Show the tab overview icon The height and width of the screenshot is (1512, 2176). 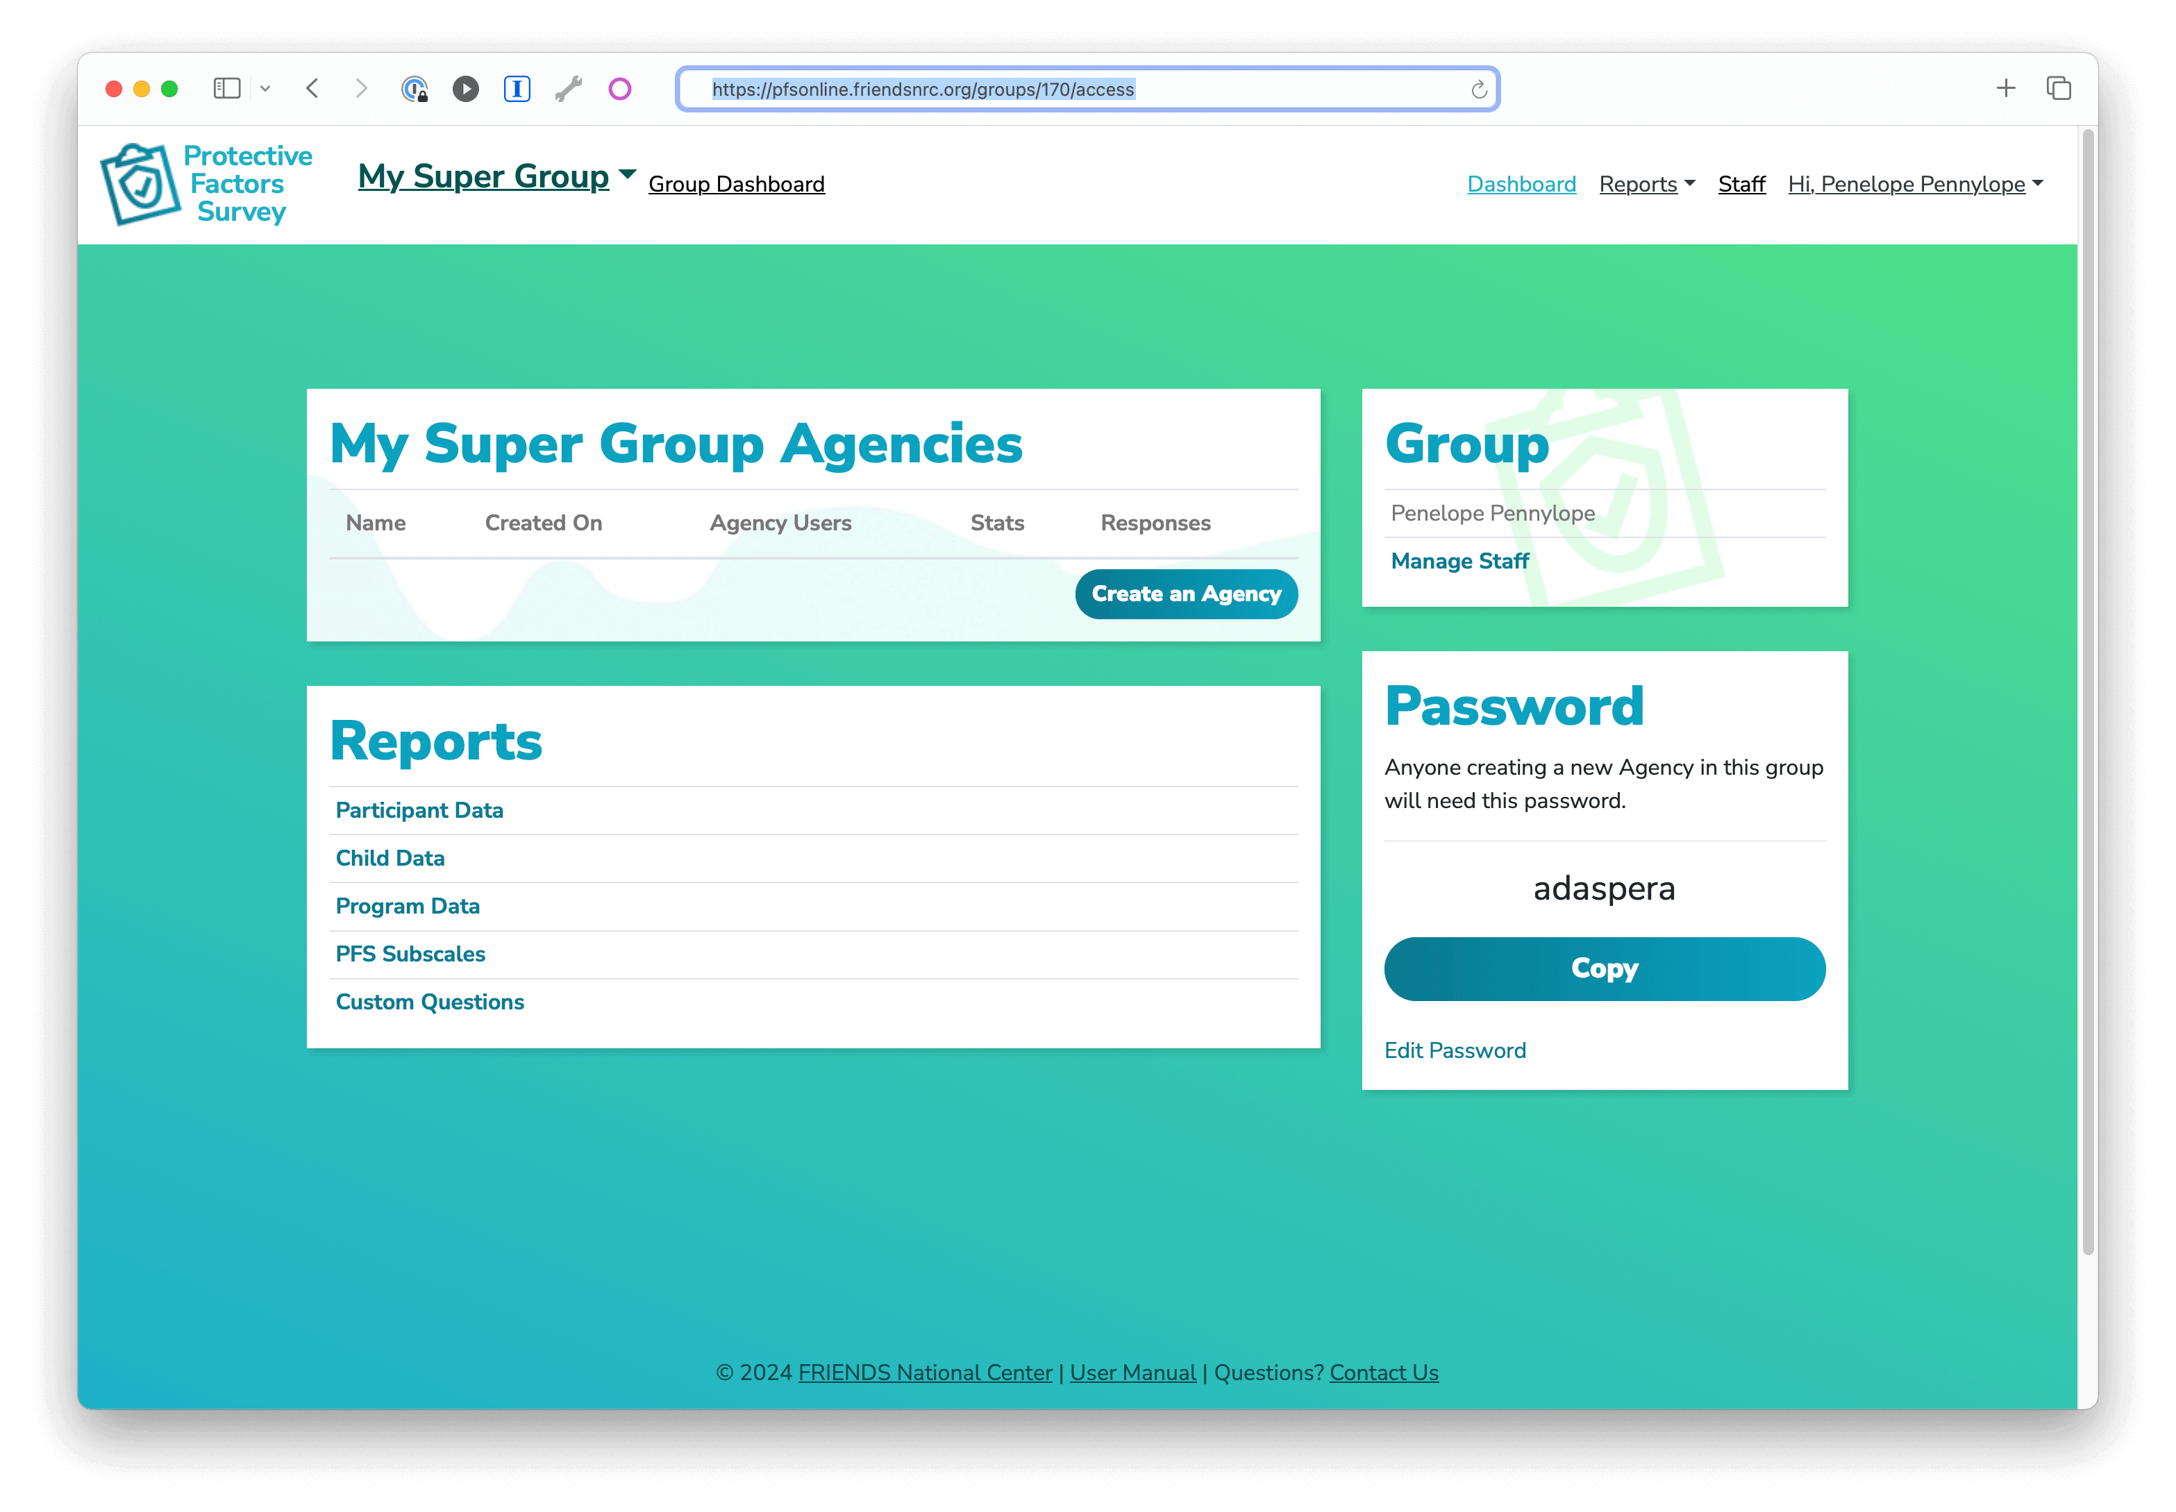(x=2059, y=88)
